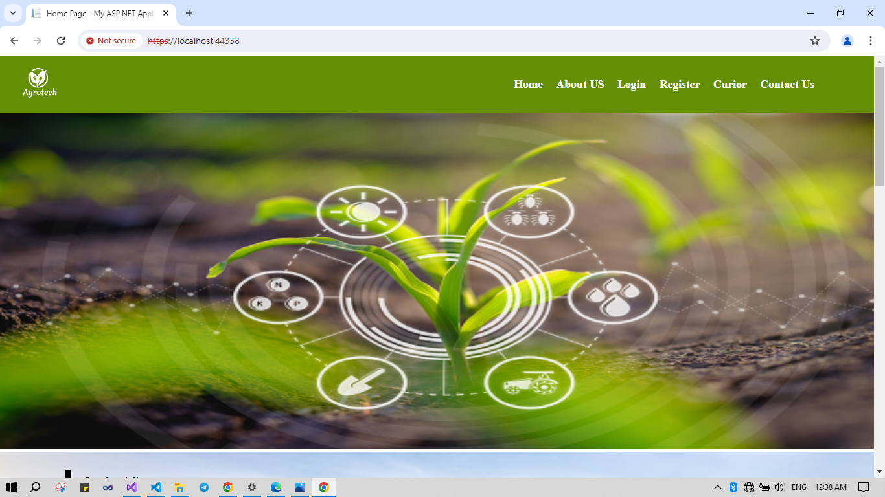The image size is (885, 497).
Task: Open the Settings gear taskbar icon
Action: 252,487
